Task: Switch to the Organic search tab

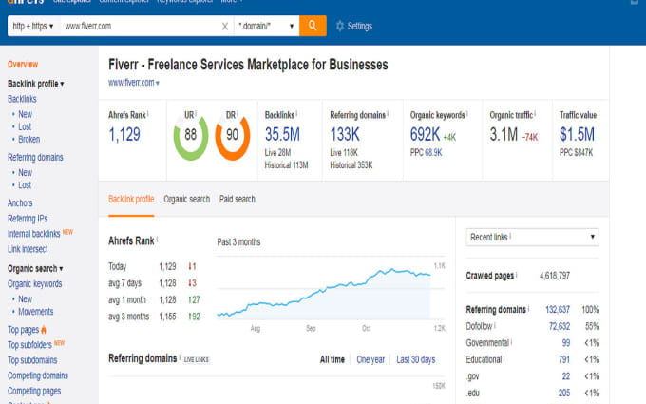Action: pyautogui.click(x=186, y=199)
